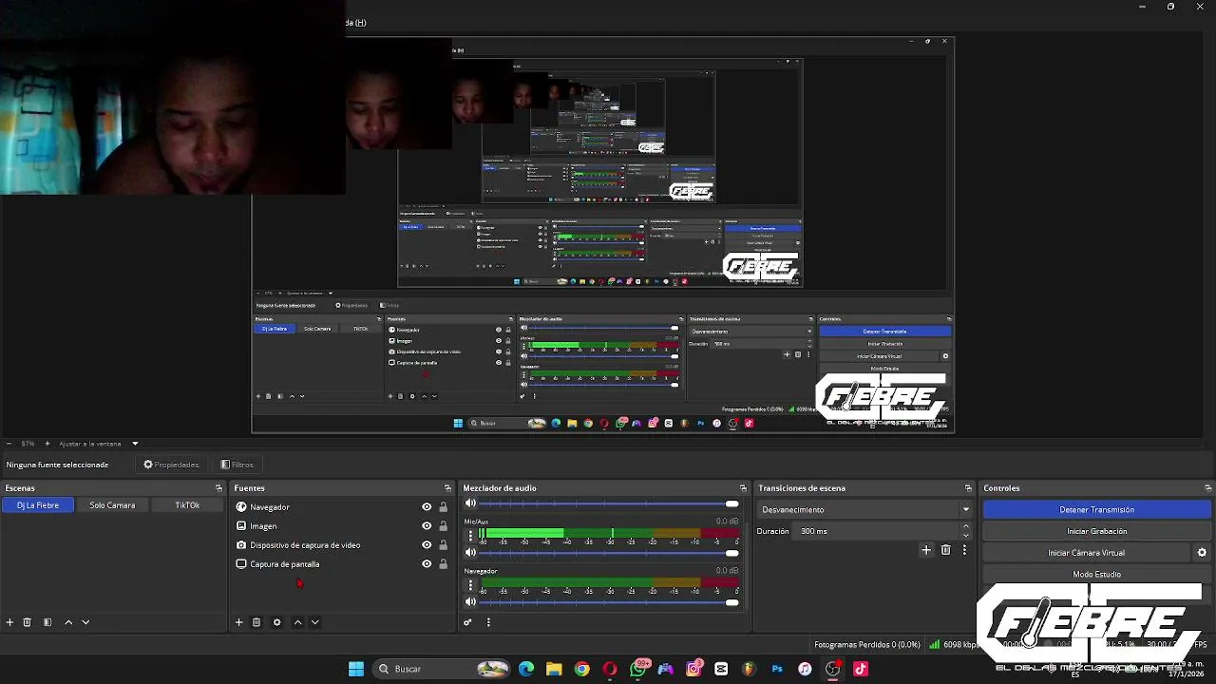Select the Dj La Fiebre scene
The image size is (1216, 684).
[x=38, y=505]
